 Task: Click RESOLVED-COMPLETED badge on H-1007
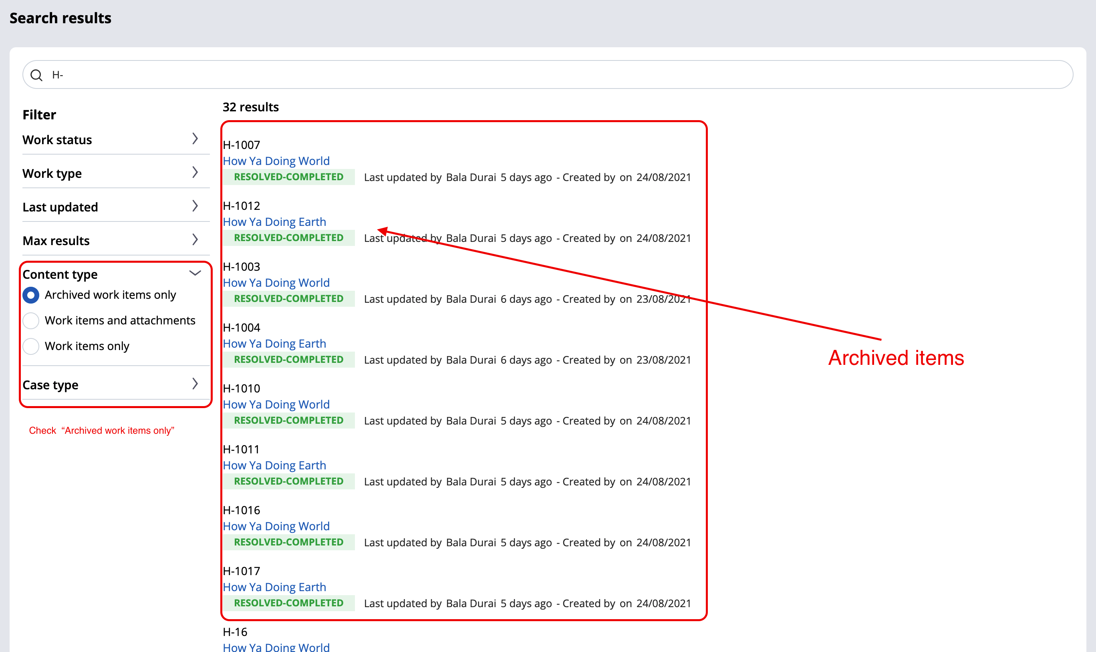click(288, 177)
